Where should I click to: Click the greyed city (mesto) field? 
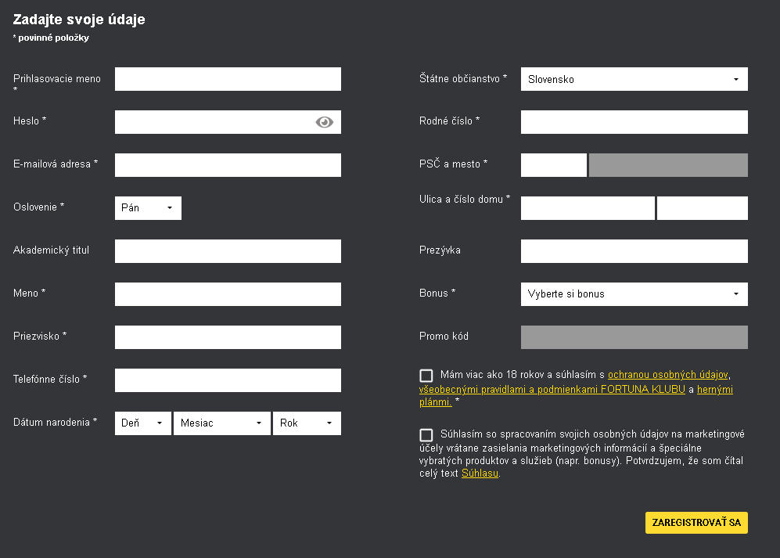coord(668,165)
